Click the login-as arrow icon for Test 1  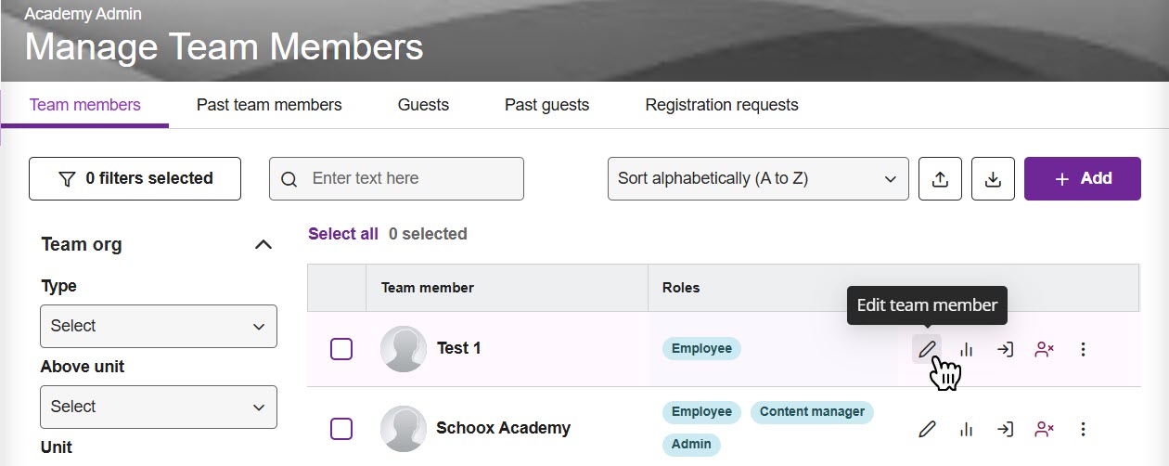coord(1005,350)
